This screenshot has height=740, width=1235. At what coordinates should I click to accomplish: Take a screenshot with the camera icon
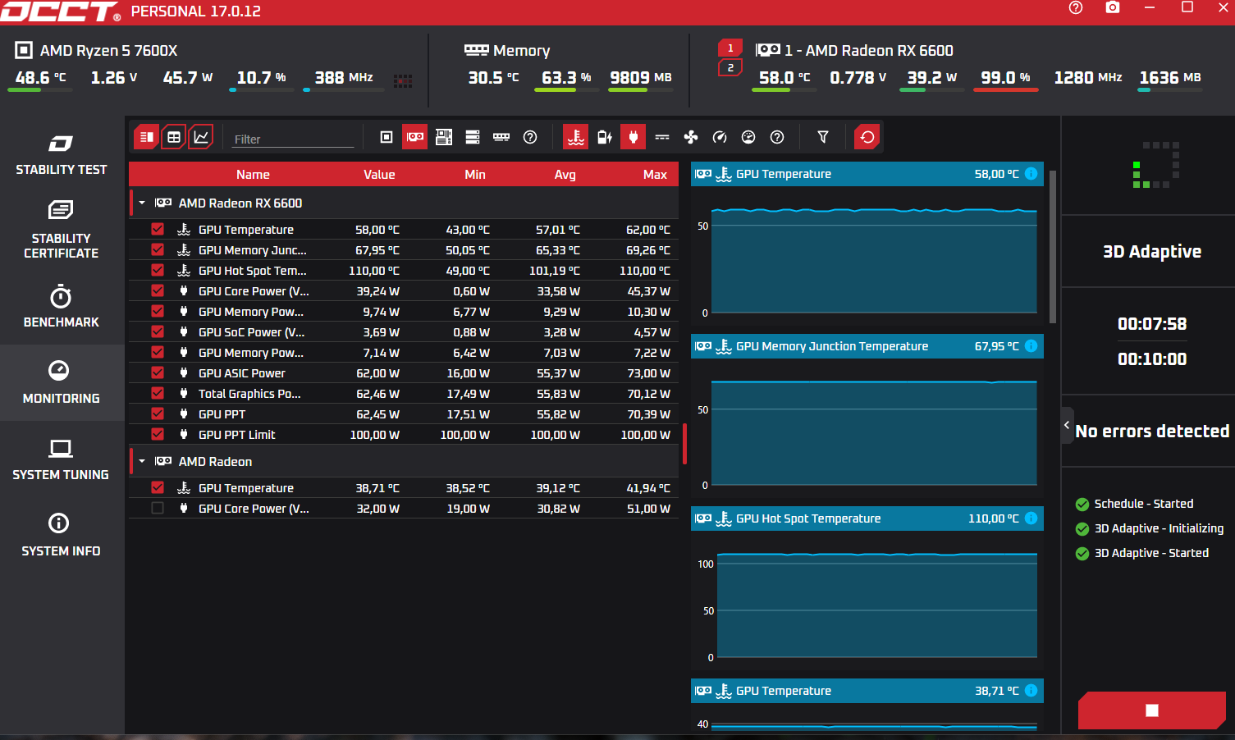pyautogui.click(x=1113, y=7)
